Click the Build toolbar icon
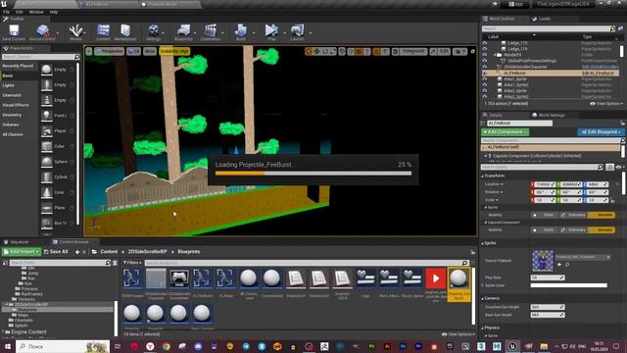Screen dimensions: 627x353 [x=241, y=32]
